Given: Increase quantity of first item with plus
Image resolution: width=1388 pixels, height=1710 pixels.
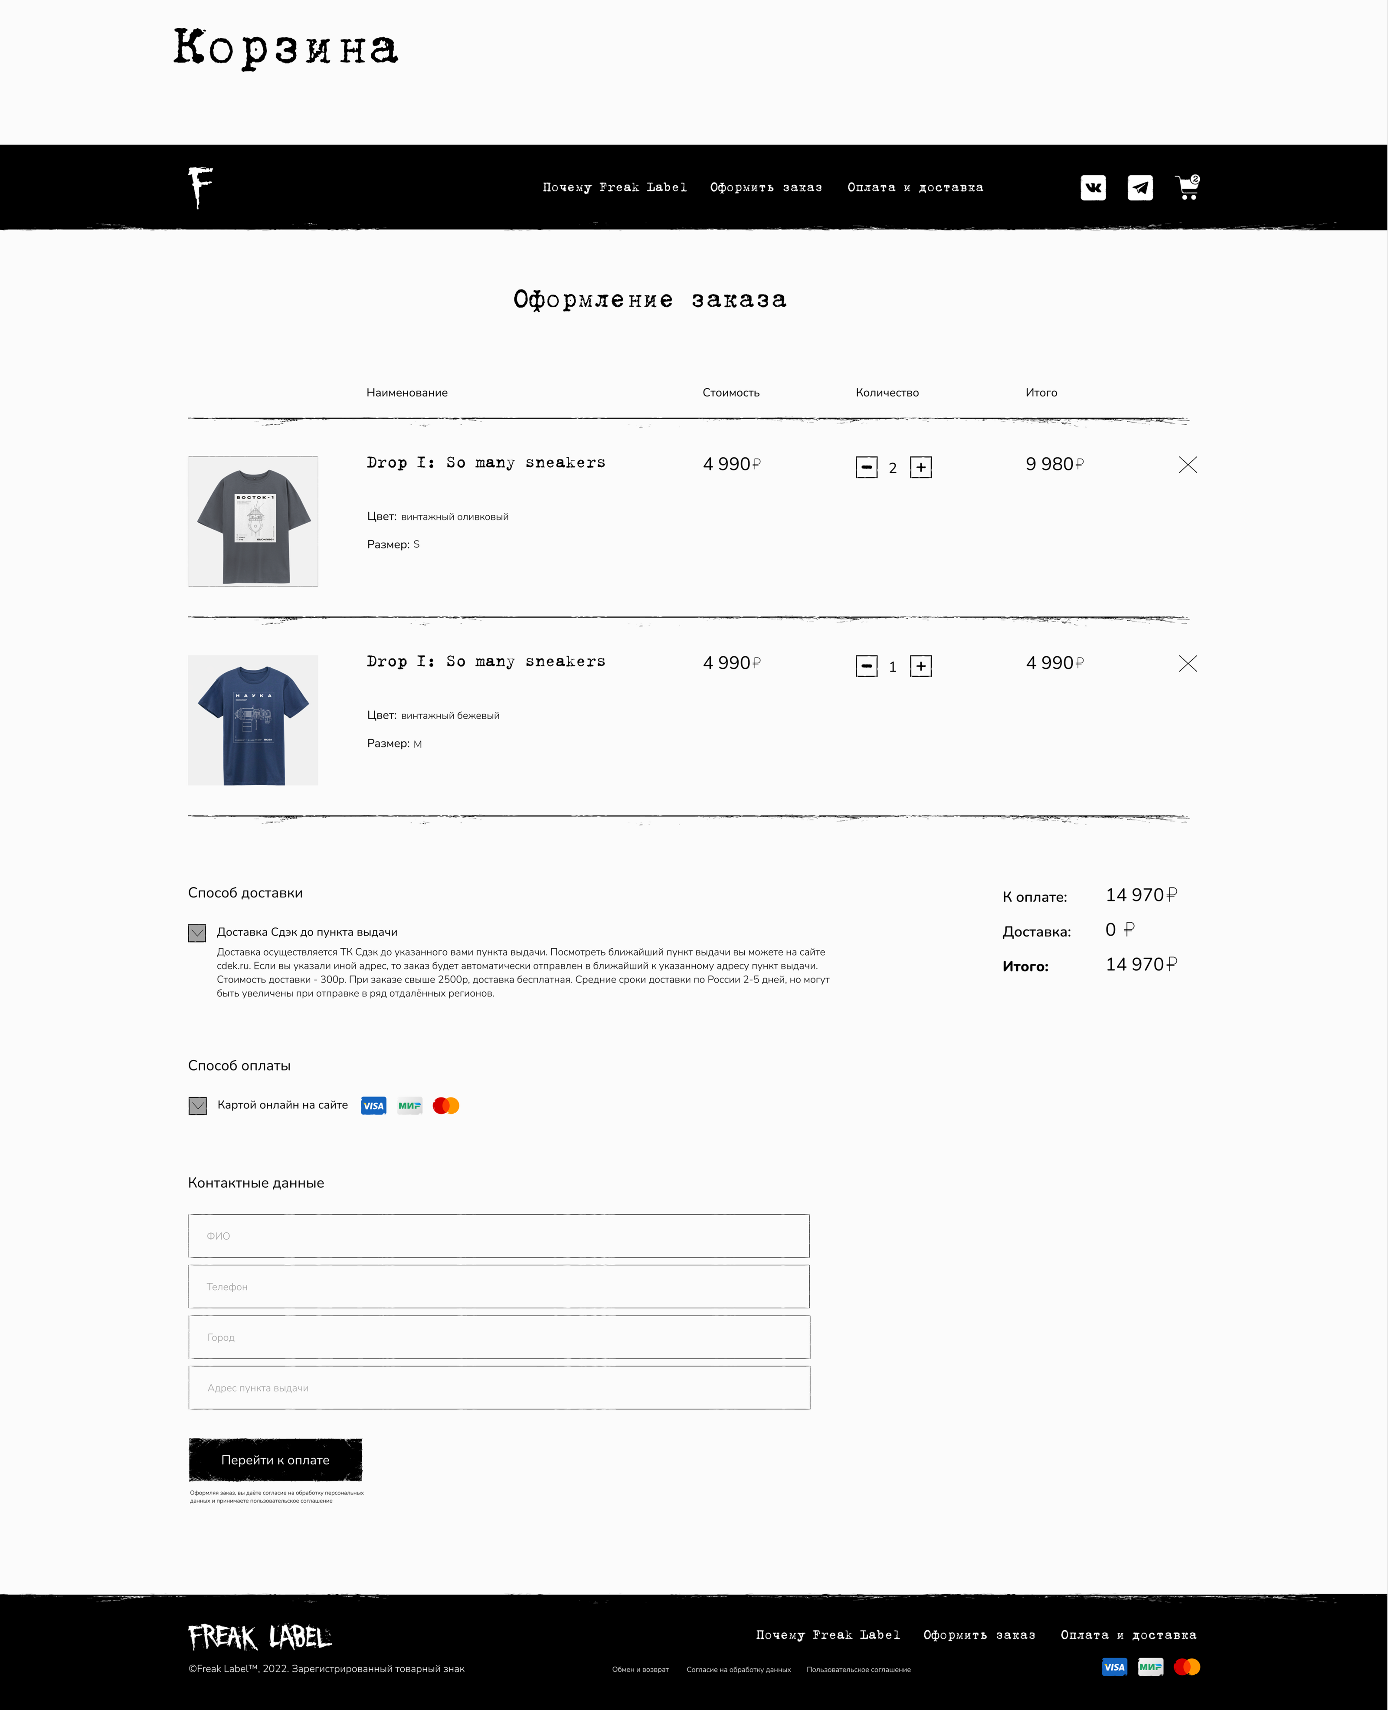Looking at the screenshot, I should (x=921, y=468).
